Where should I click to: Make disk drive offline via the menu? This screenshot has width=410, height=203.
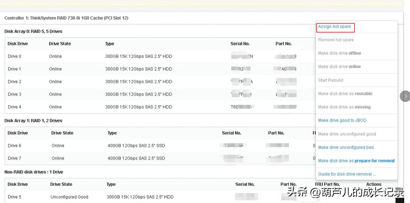coord(339,53)
